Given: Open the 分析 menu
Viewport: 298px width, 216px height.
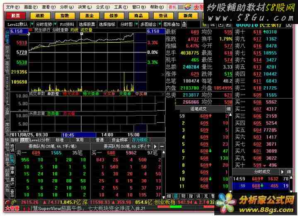Looking at the screenshot, I should tap(67, 7).
